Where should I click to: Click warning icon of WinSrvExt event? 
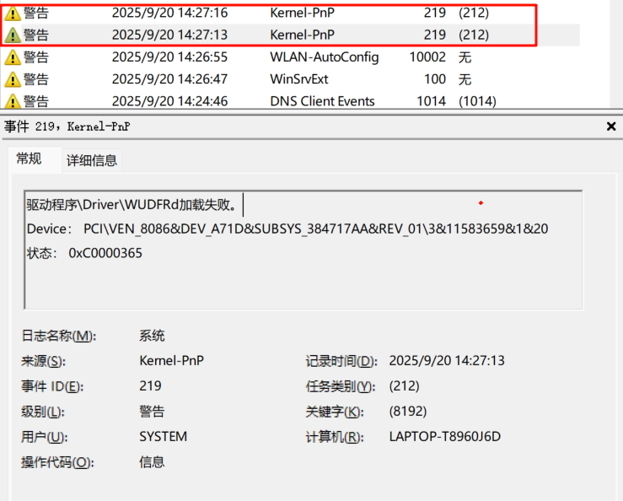click(x=13, y=79)
